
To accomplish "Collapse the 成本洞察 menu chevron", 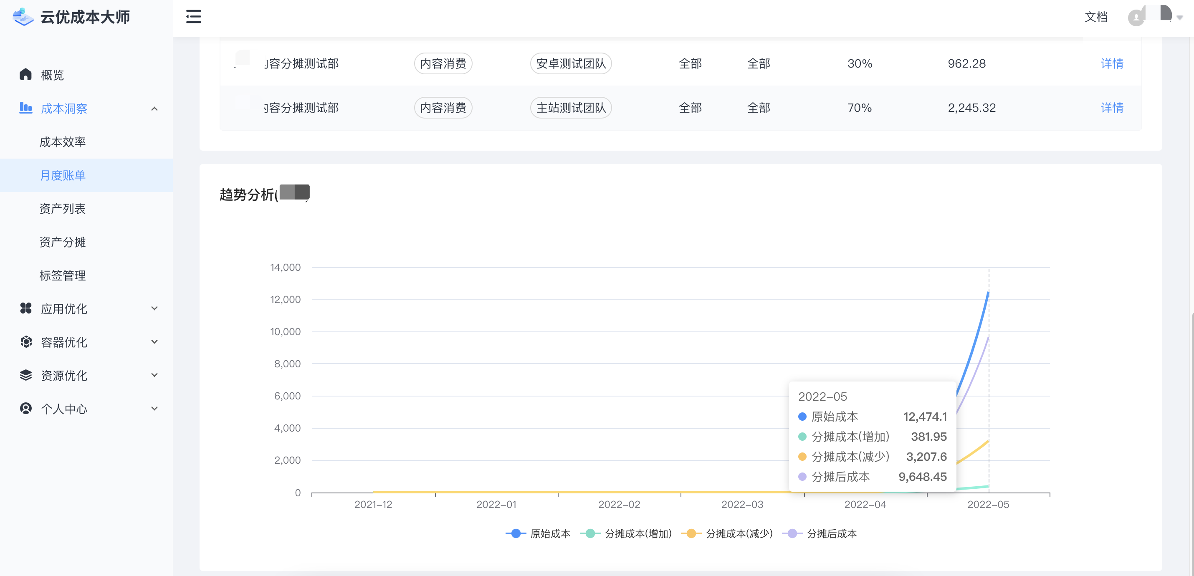I will [154, 109].
